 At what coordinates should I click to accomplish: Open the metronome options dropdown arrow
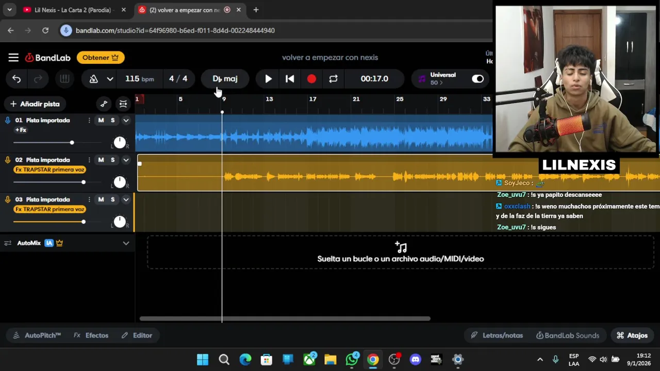point(110,79)
